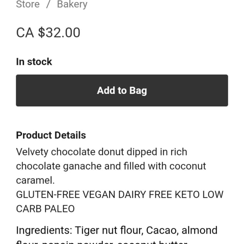Click the In stock status label
The width and height of the screenshot is (244, 244).
[34, 62]
